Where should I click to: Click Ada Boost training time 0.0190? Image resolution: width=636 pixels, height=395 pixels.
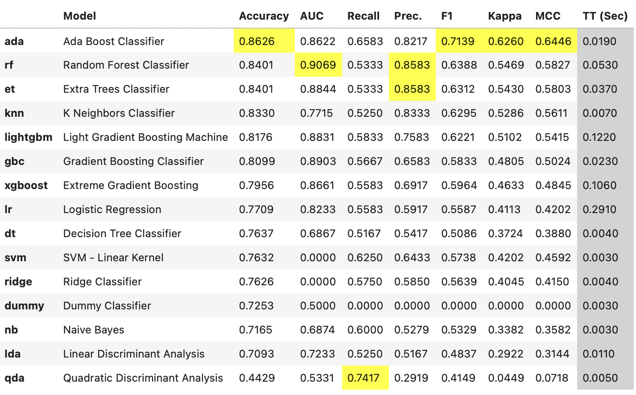click(599, 41)
